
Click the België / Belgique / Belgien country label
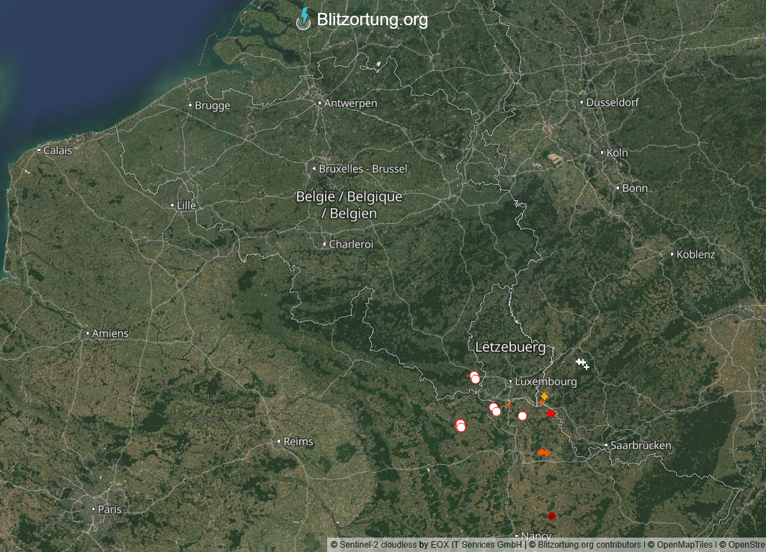point(349,205)
